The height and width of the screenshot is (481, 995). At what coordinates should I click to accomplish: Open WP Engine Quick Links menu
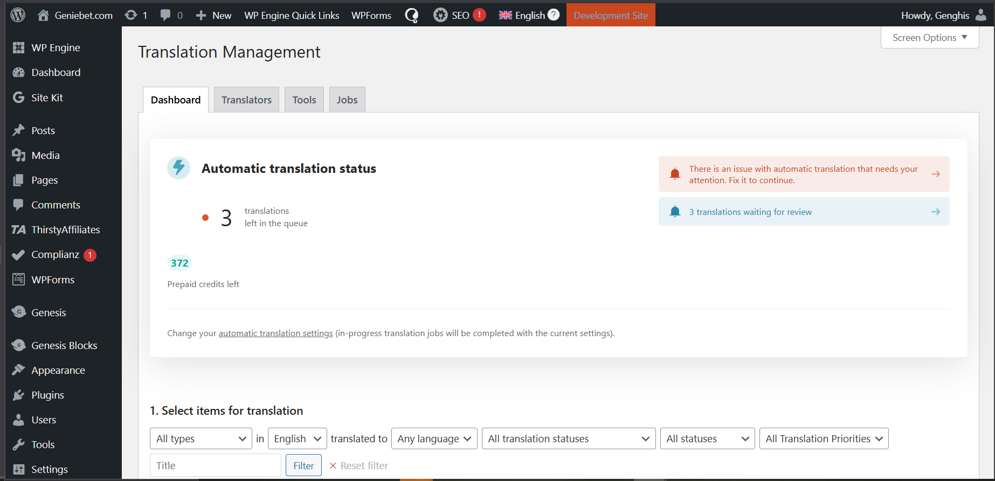click(292, 15)
